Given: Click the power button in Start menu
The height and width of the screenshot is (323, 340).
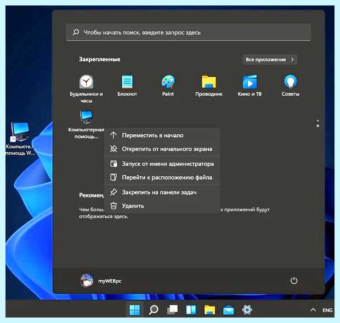Looking at the screenshot, I should (294, 280).
